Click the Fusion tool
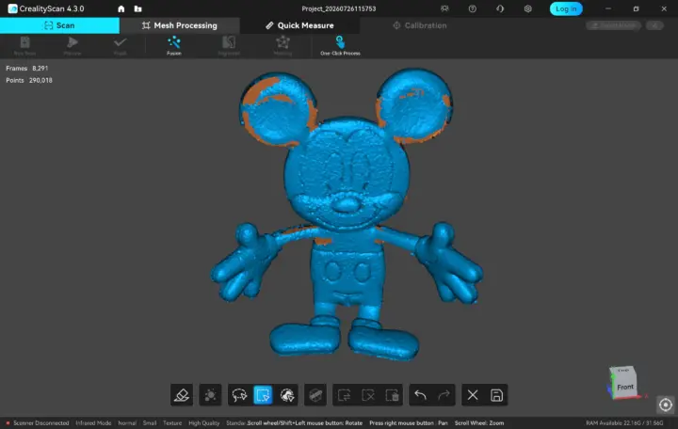The image size is (678, 429). tap(174, 46)
